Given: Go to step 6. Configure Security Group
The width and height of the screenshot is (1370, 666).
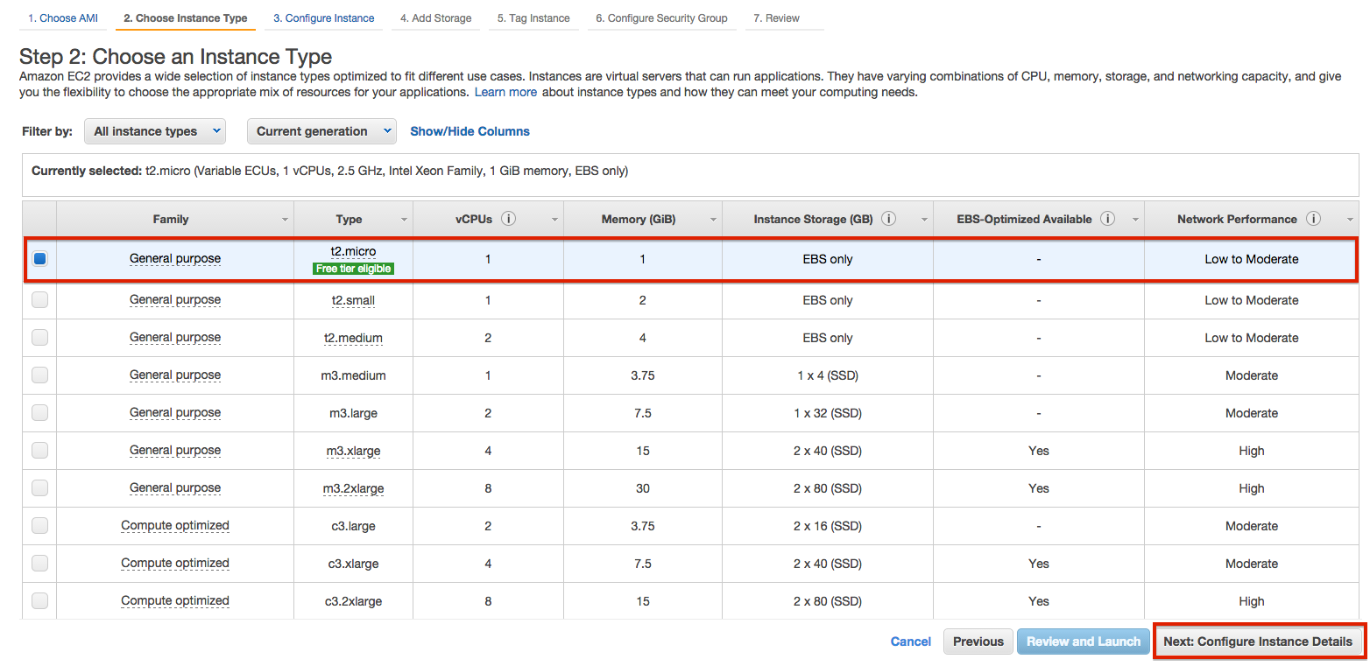Looking at the screenshot, I should [x=661, y=18].
